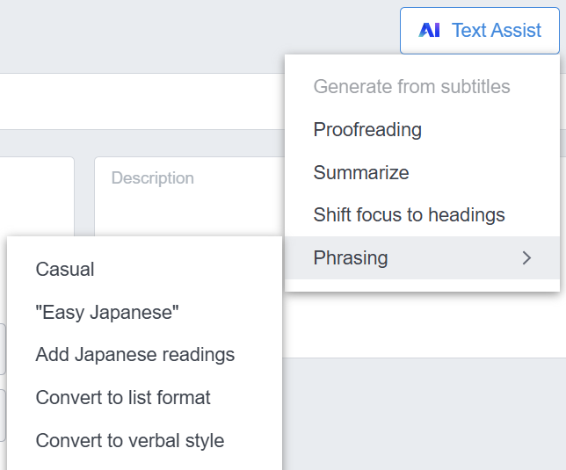The height and width of the screenshot is (470, 566).
Task: Choose Proofreading from the Text Assist menu
Action: click(x=367, y=130)
